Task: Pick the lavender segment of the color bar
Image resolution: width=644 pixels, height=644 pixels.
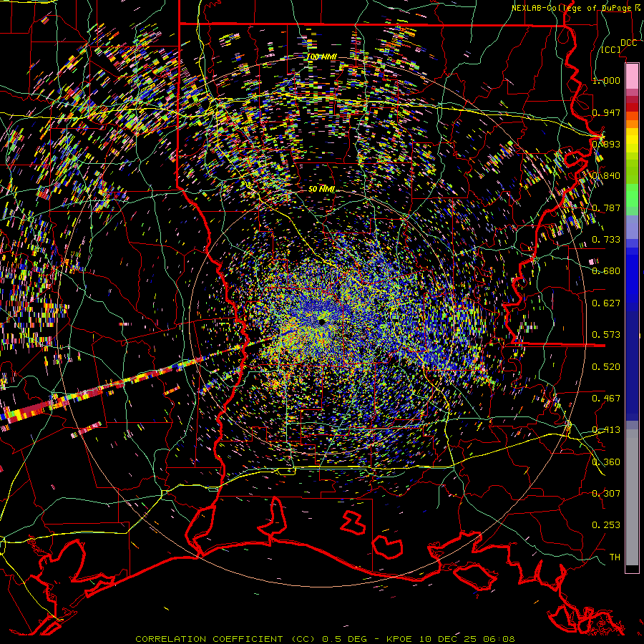Action: click(x=632, y=227)
